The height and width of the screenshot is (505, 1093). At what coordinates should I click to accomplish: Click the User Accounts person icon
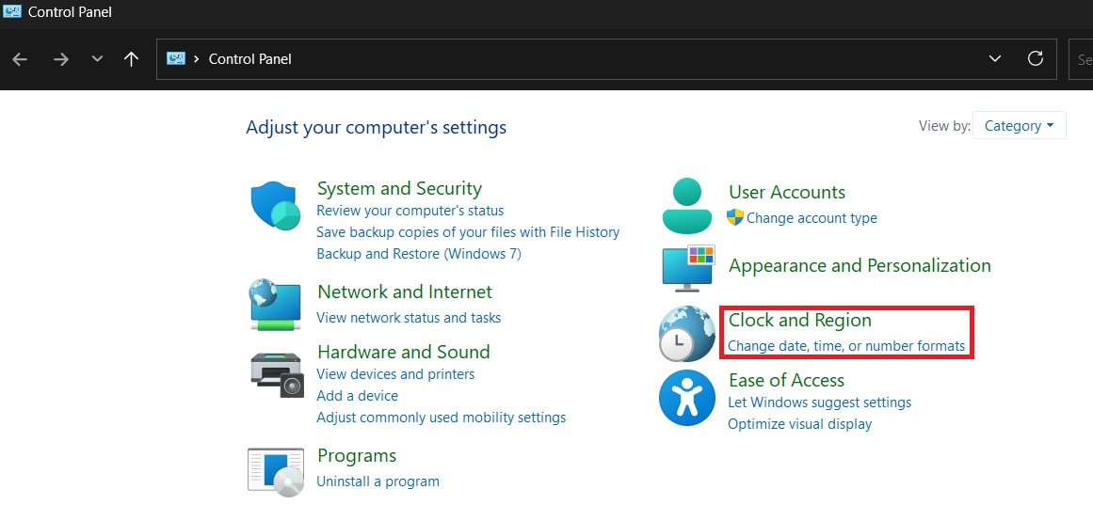pyautogui.click(x=686, y=206)
